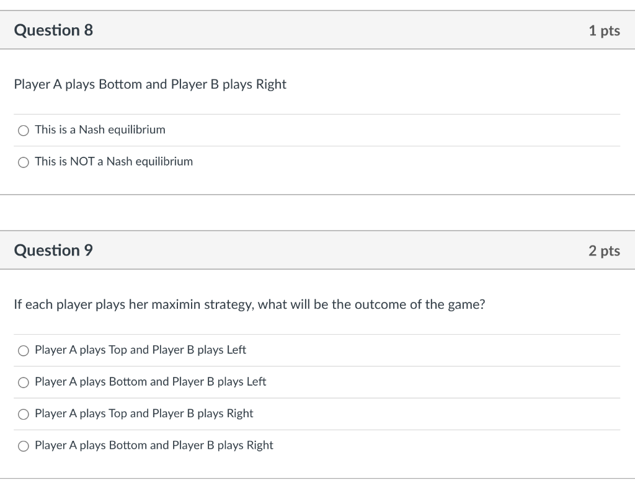Select "This is NOT a Nash equilibrium" option
This screenshot has width=635, height=496.
point(113,162)
